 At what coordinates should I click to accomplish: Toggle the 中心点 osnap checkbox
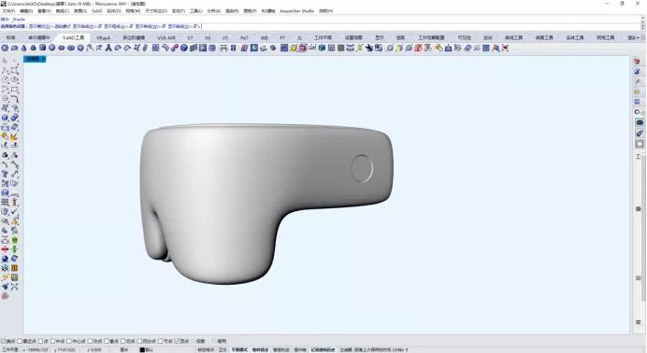point(69,341)
